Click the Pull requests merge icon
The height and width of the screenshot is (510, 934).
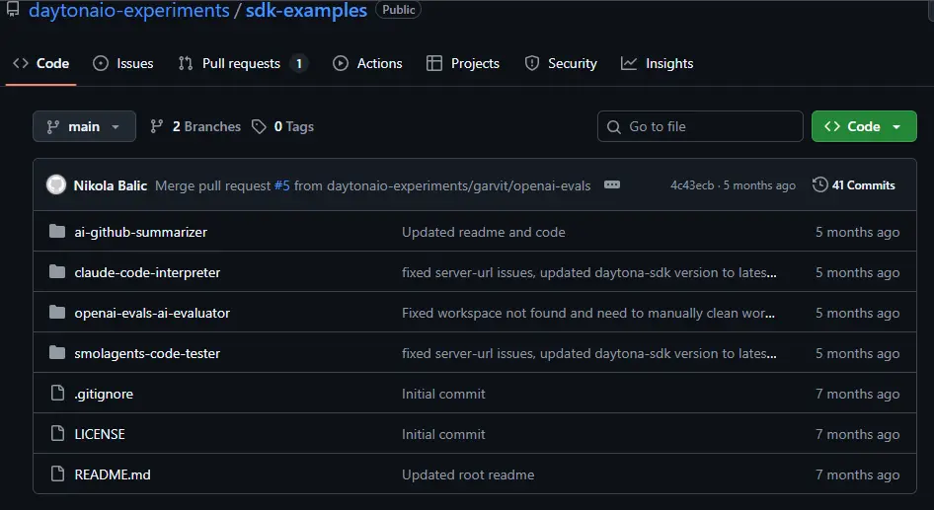pos(186,63)
